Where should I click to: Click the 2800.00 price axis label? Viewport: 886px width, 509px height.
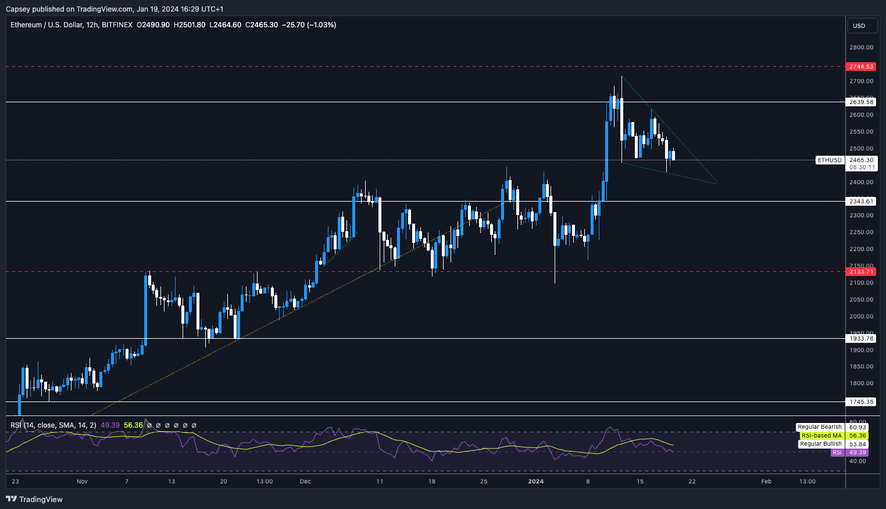(x=861, y=47)
